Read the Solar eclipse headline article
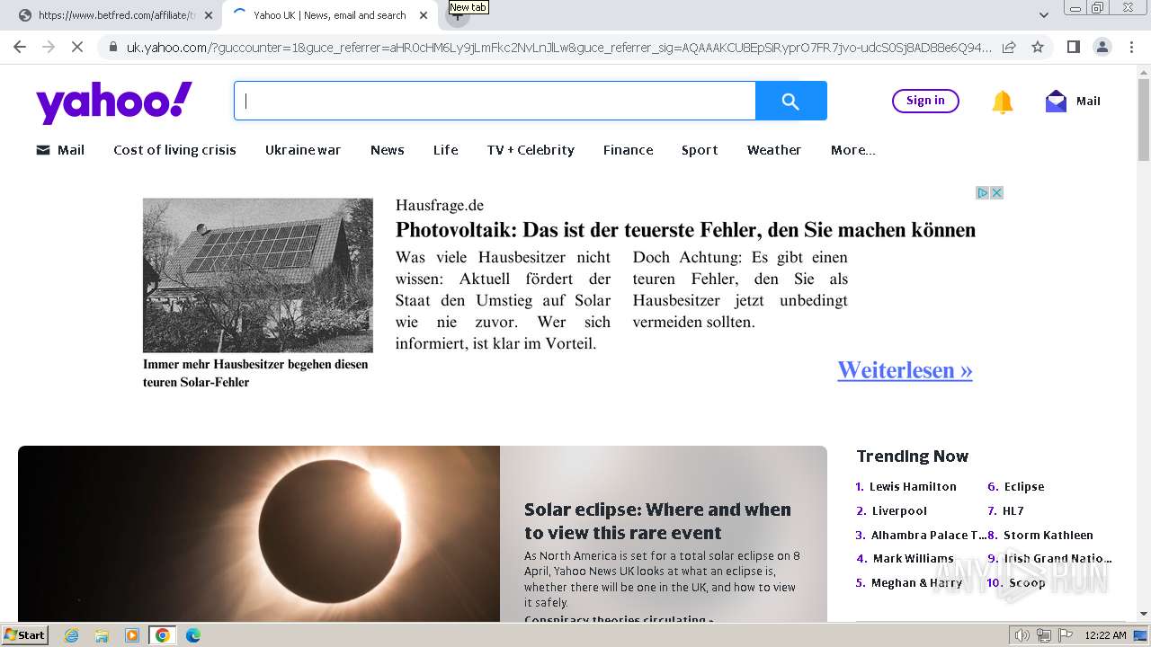Image resolution: width=1151 pixels, height=647 pixels. tap(657, 521)
